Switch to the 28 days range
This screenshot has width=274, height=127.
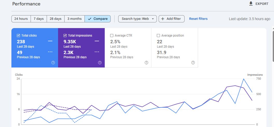55,19
